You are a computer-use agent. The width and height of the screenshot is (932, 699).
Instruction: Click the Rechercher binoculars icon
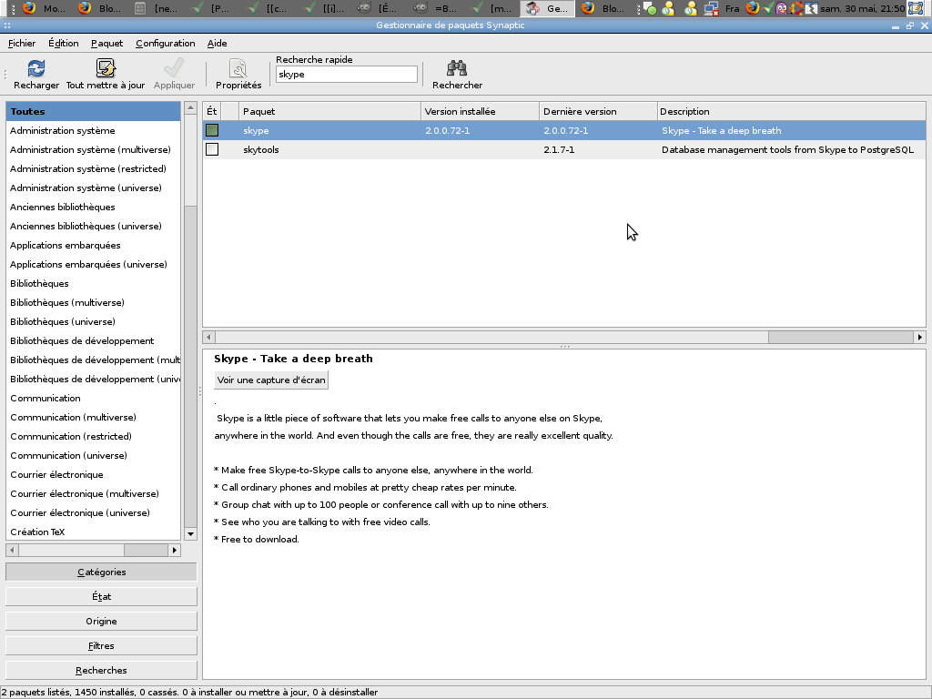[457, 68]
